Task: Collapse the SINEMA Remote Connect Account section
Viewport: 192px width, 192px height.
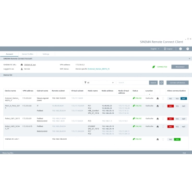Action: click(x=190, y=59)
